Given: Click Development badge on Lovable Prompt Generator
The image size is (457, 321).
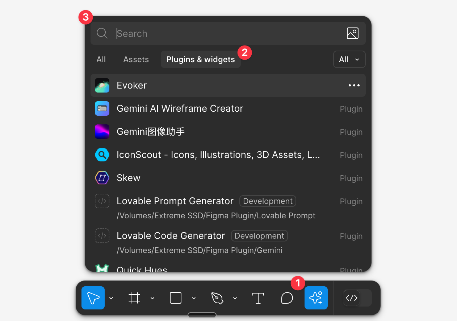Looking at the screenshot, I should [x=268, y=201].
